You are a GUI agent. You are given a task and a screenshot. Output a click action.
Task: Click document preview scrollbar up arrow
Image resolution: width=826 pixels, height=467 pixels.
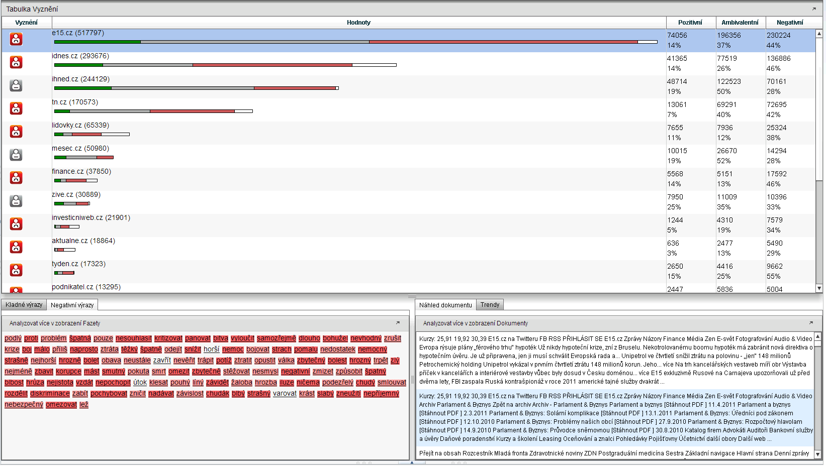pyautogui.click(x=818, y=336)
